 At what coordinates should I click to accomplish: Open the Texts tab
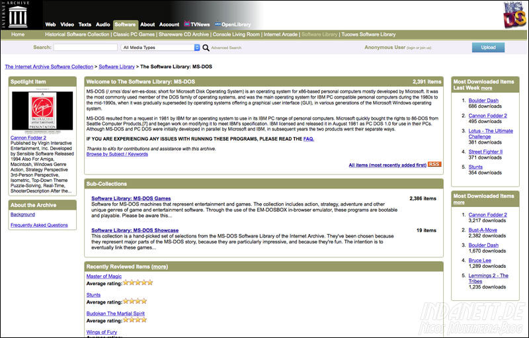pyautogui.click(x=85, y=24)
